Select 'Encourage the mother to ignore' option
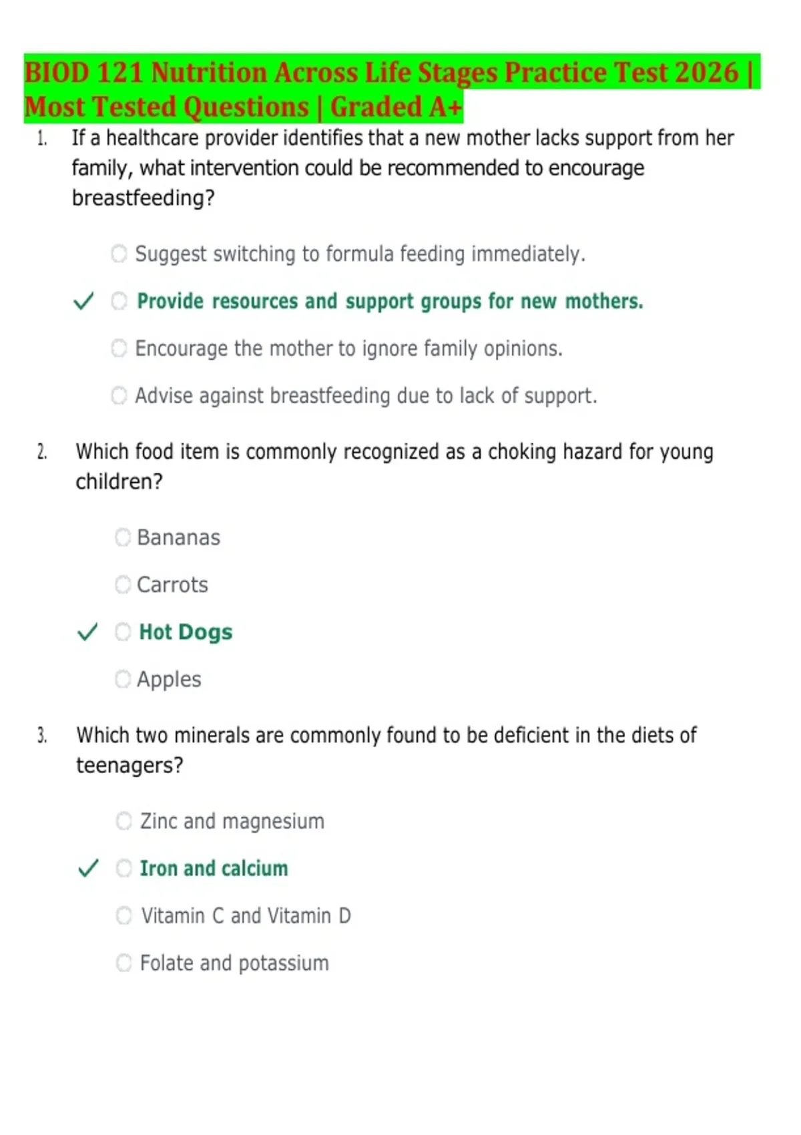The image size is (801, 1135). coord(119,349)
